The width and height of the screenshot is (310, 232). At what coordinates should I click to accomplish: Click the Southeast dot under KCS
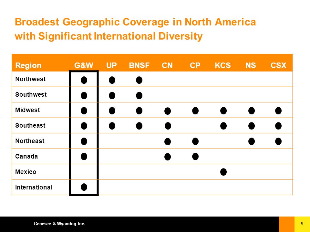click(223, 126)
